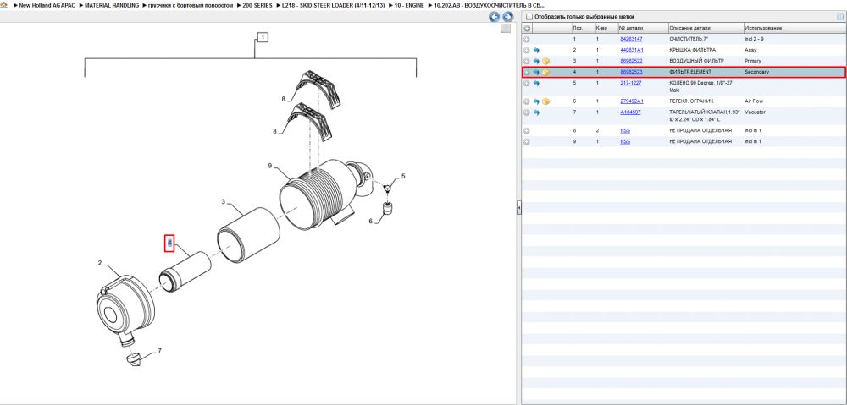The width and height of the screenshot is (847, 405).
Task: Open part number 440831A1 link
Action: click(632, 50)
